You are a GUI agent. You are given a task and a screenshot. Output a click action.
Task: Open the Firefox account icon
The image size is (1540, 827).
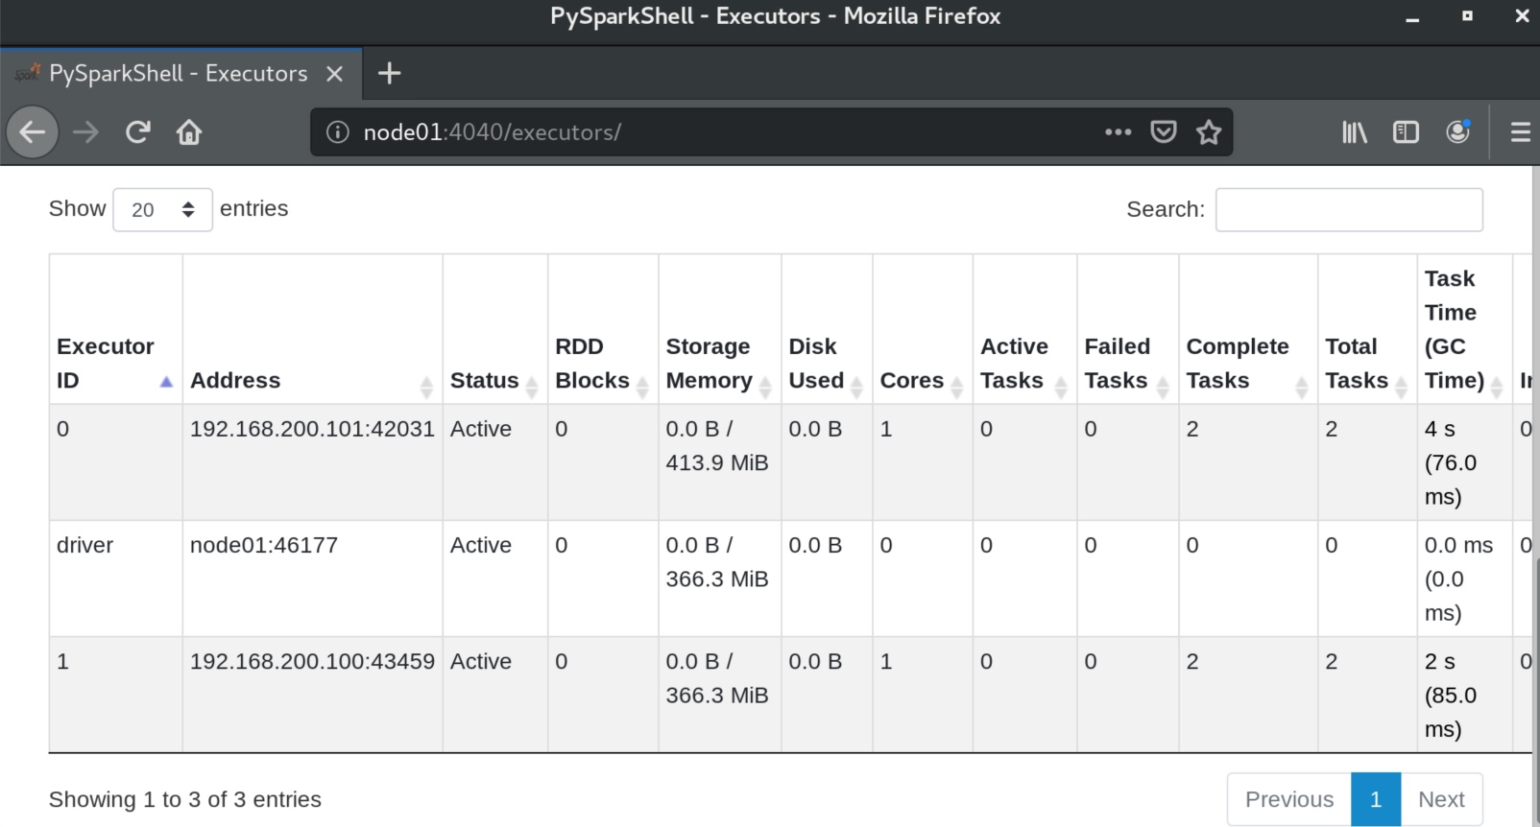(1457, 132)
